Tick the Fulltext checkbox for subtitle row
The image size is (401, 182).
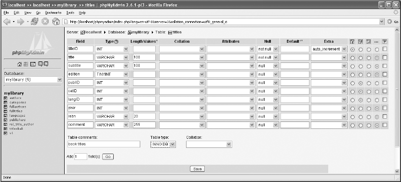385,66
